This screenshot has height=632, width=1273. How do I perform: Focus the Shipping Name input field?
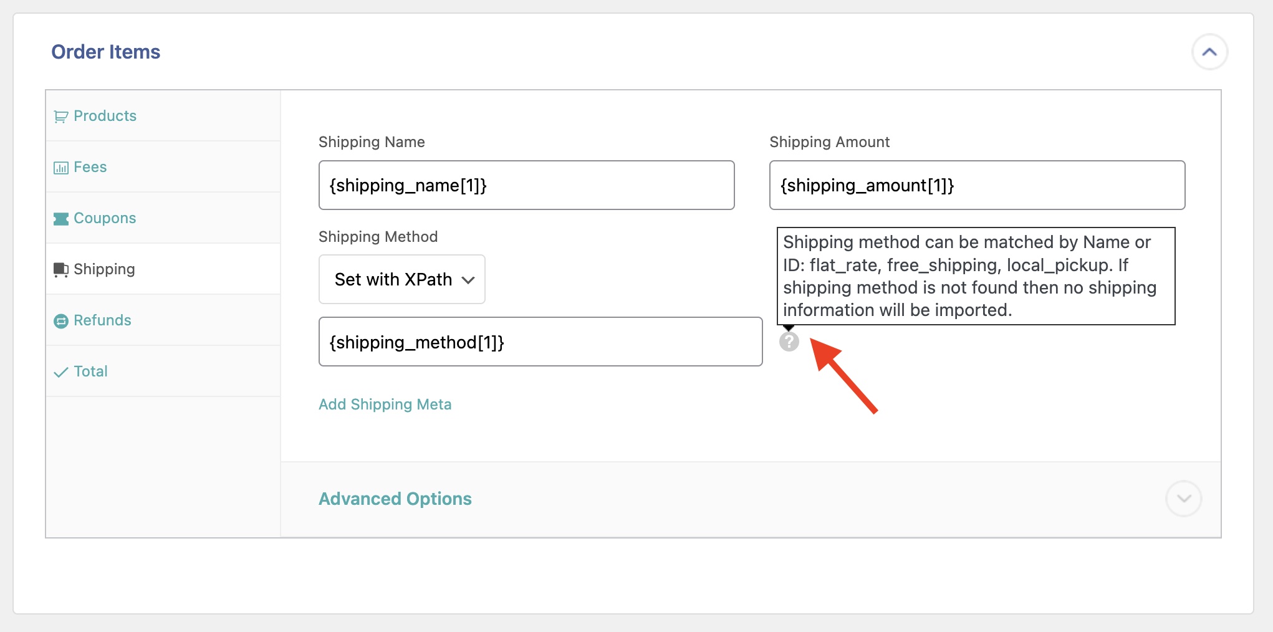(x=526, y=185)
